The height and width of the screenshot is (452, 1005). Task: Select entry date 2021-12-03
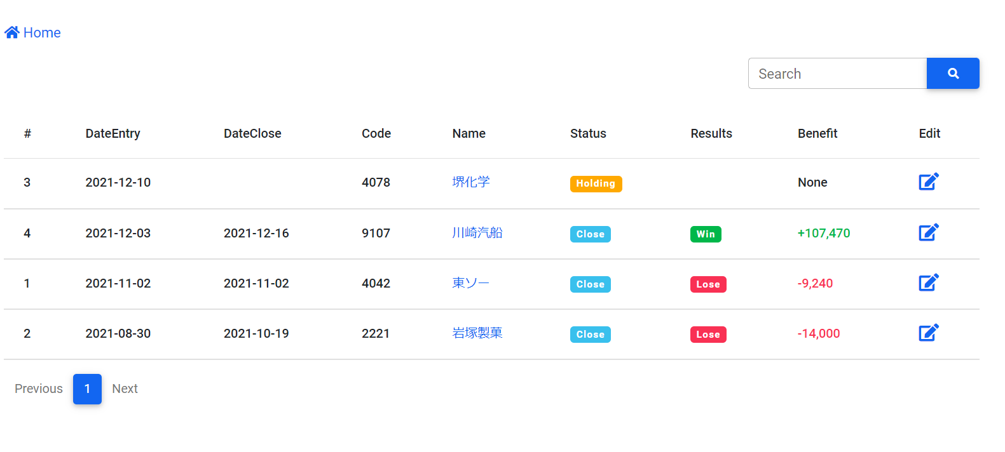118,233
